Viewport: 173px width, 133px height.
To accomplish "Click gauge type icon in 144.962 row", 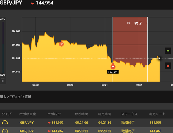I will click(5, 131).
